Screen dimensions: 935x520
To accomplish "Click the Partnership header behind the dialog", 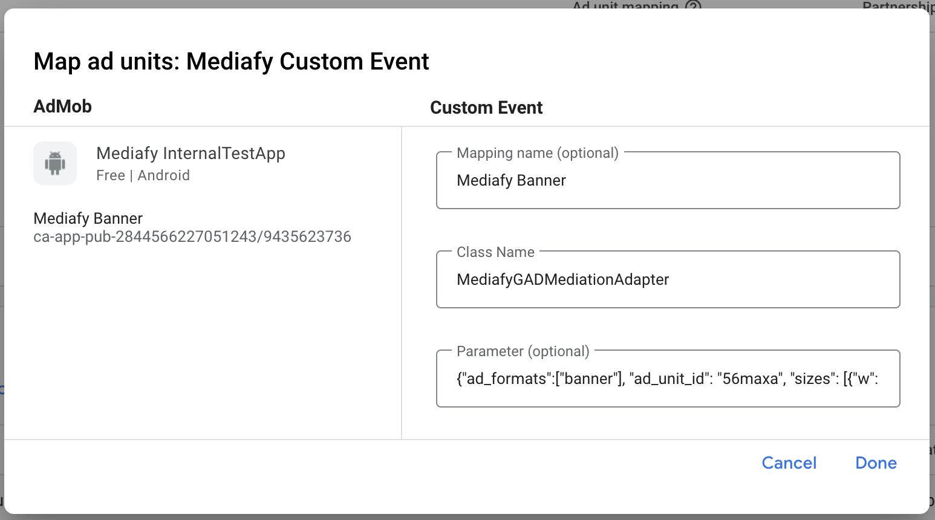I will tap(898, 5).
